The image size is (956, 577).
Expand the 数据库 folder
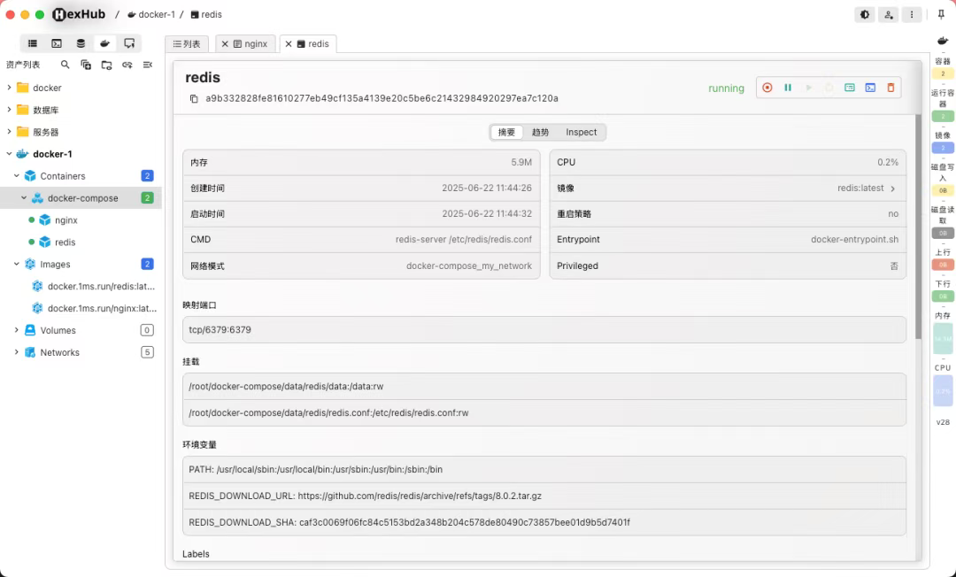click(9, 110)
